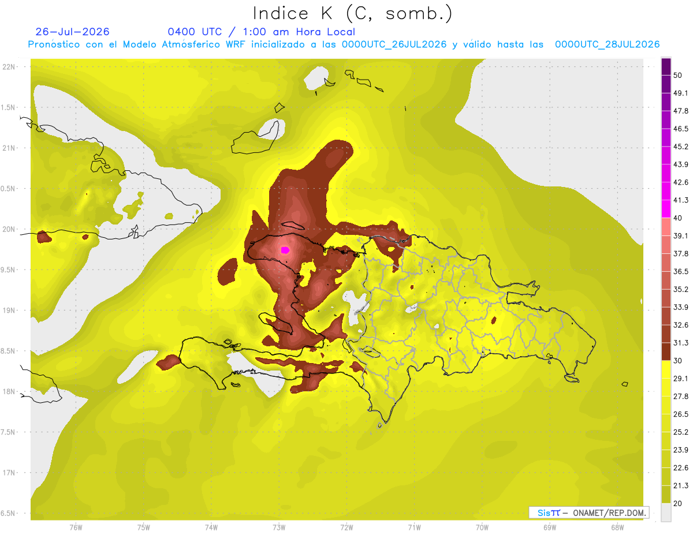The image size is (693, 535).
Task: Click the '20N' latitude label
Action: 9,229
